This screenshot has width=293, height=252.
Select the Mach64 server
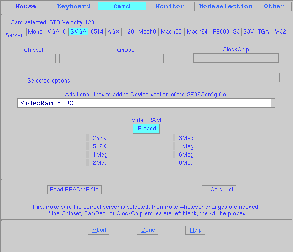pos(197,32)
